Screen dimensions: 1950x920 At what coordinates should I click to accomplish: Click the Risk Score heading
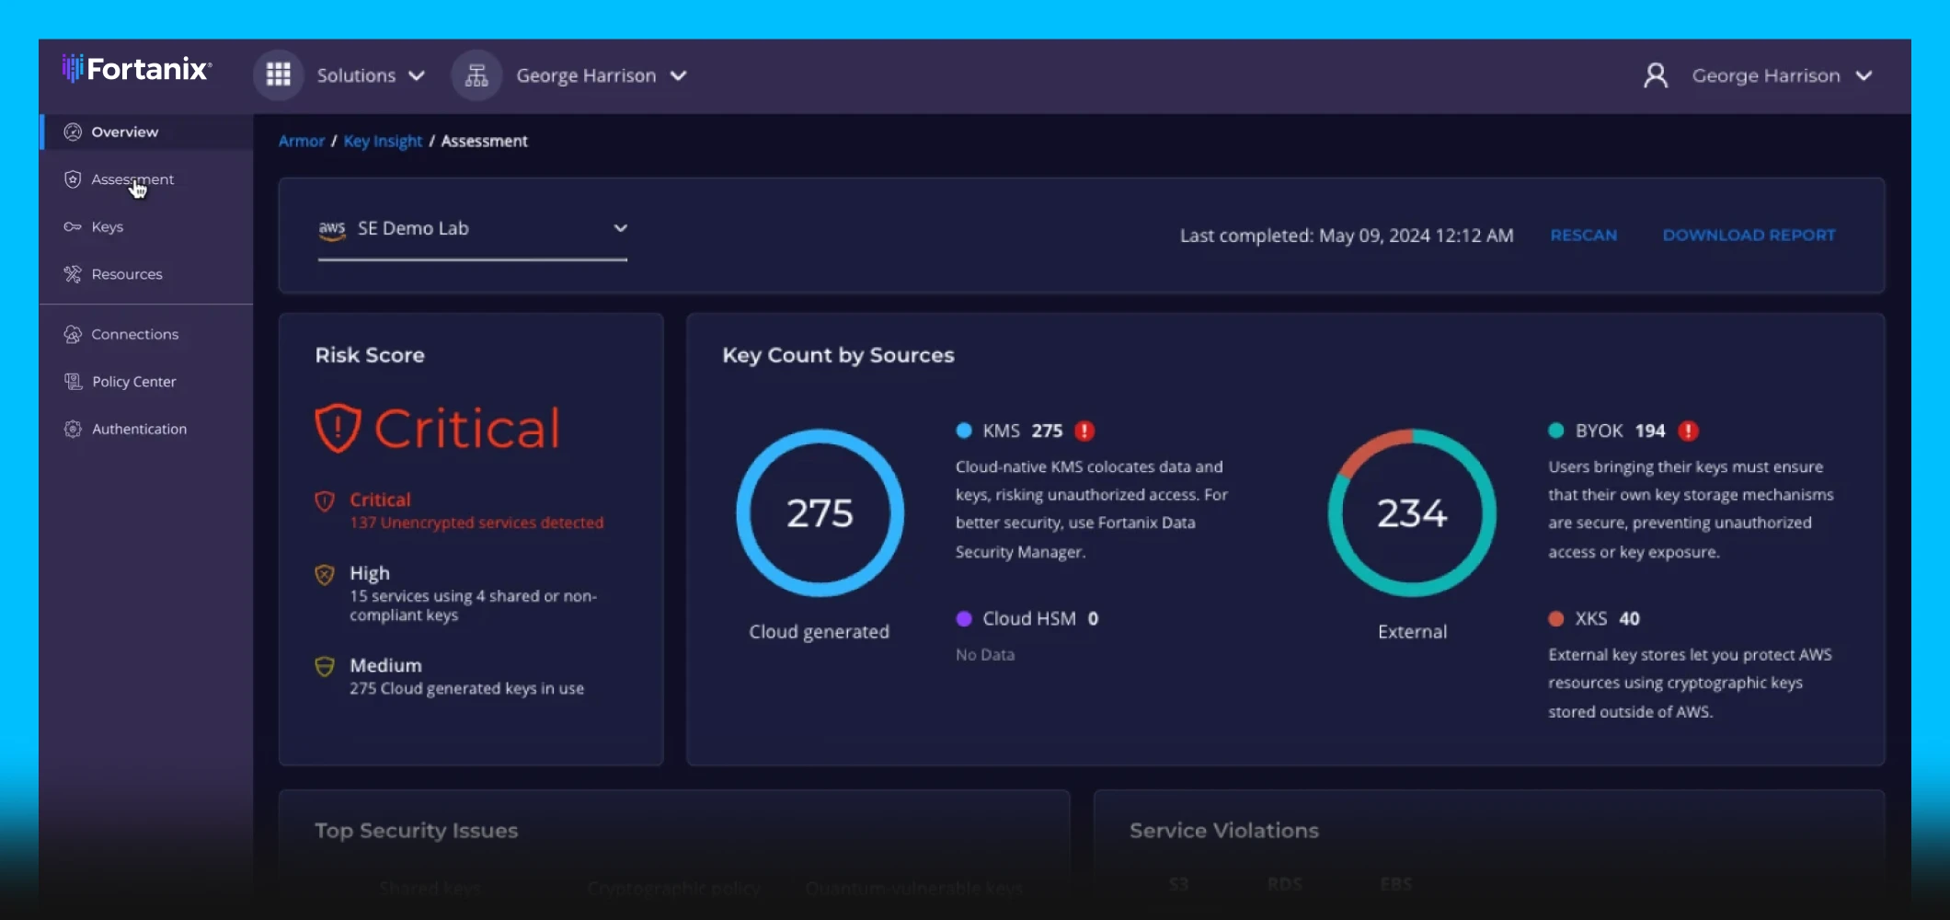coord(370,355)
